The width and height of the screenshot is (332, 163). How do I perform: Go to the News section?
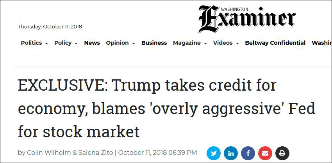point(92,43)
